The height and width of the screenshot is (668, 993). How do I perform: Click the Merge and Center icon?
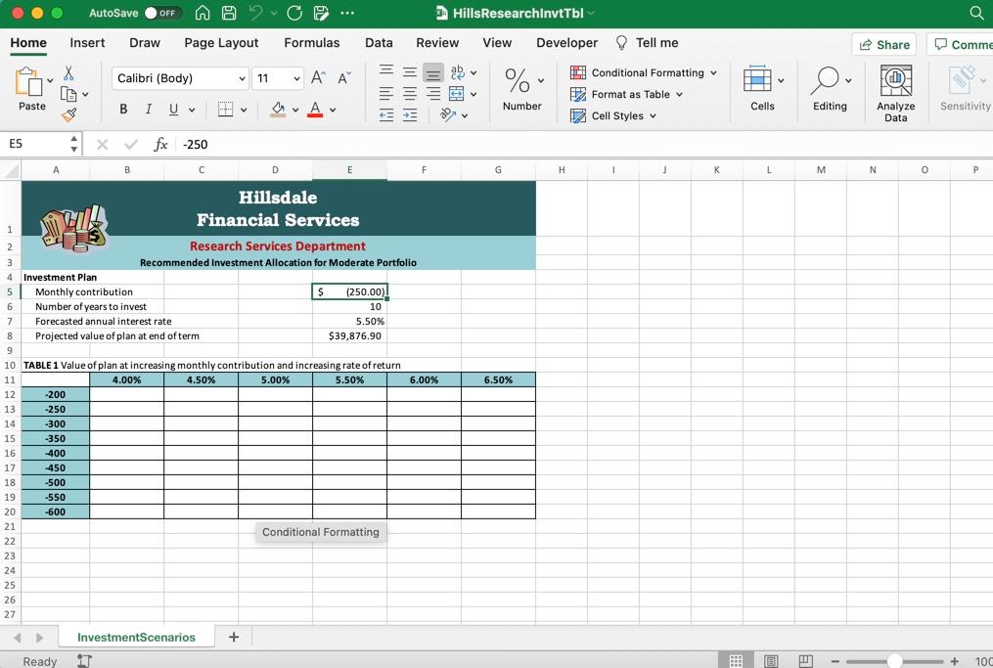coord(456,94)
